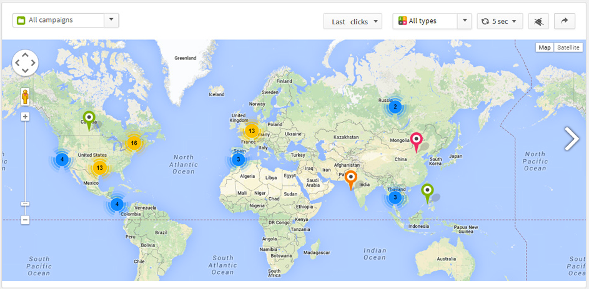This screenshot has width=589, height=289.
Task: Open the All campaigns dropdown arrow
Action: coord(111,20)
